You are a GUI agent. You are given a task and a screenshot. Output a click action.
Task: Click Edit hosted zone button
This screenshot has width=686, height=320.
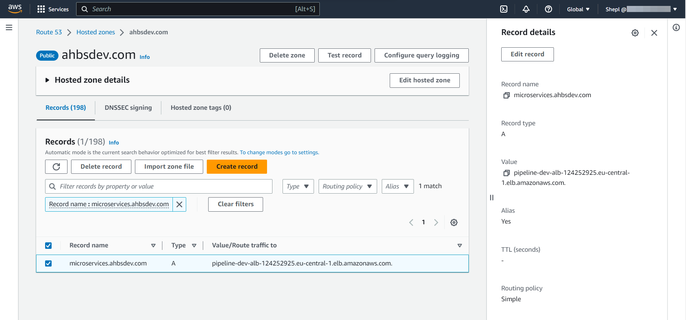[425, 81]
